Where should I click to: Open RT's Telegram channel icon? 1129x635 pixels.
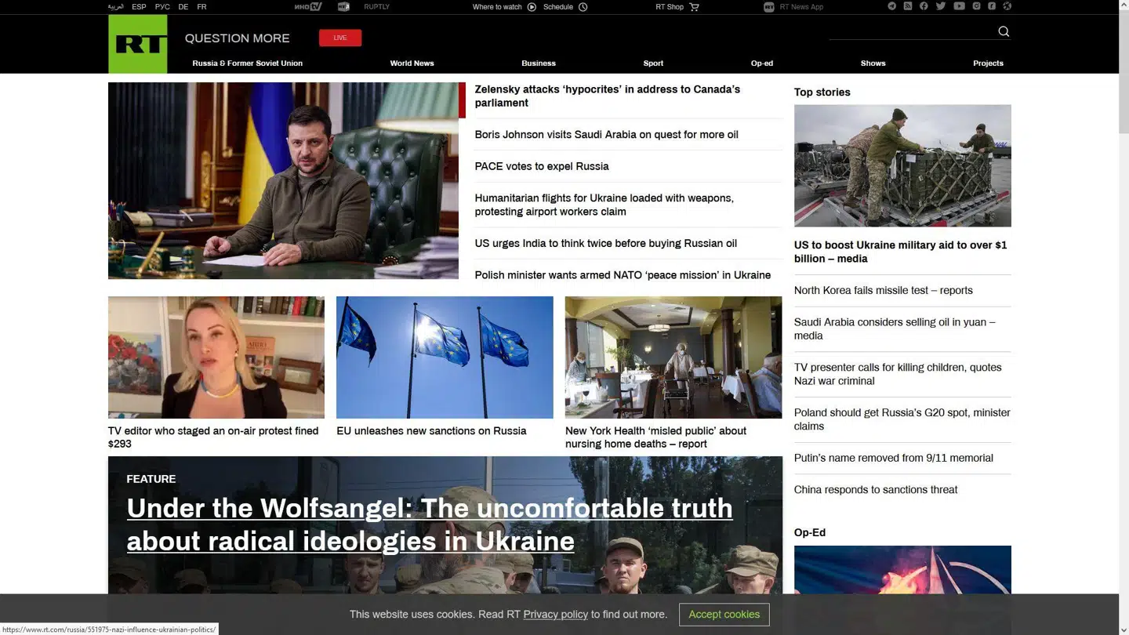coord(891,6)
